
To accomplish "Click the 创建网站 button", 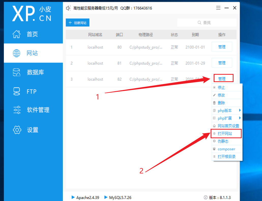I will tap(78, 23).
